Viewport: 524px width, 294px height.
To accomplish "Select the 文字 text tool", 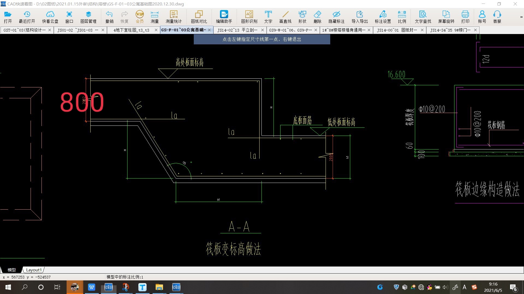I will click(268, 17).
